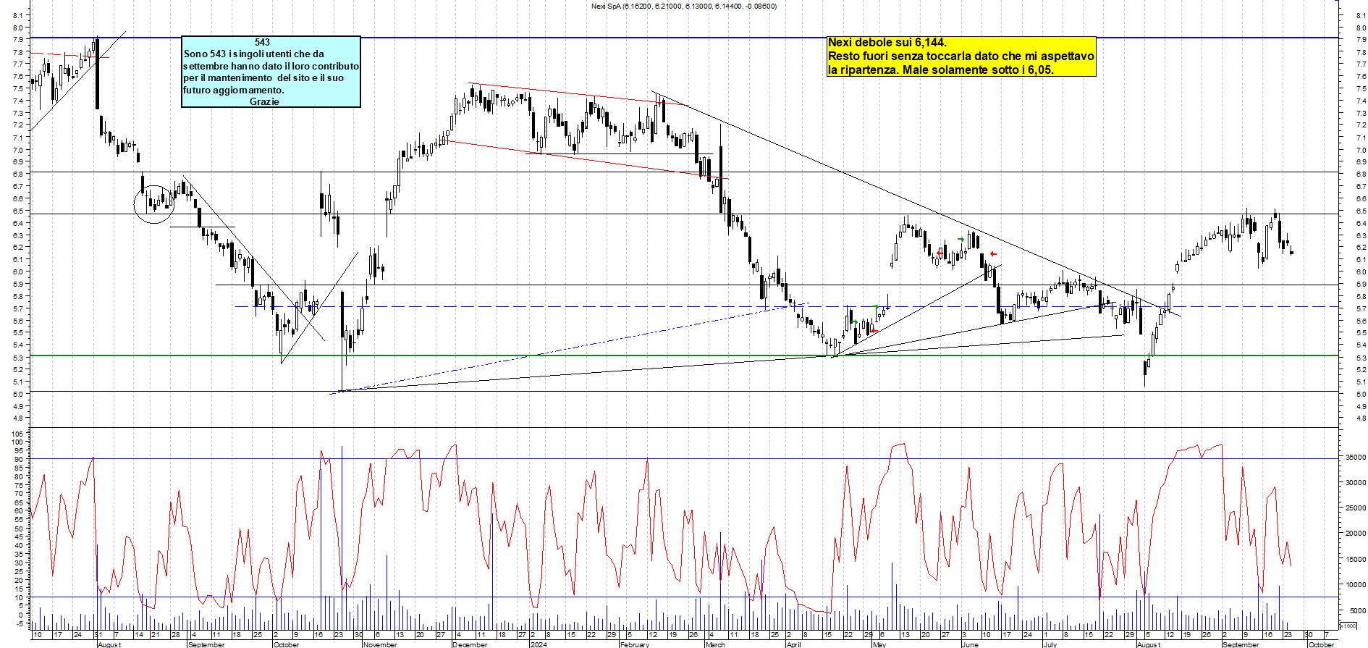Screen dimensions: 1368x648
Task: Click 4.8 on the right price axis
Action: (1361, 418)
